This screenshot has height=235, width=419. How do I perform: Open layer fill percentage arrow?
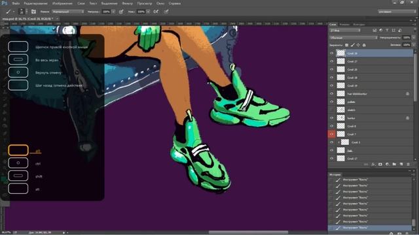coord(414,45)
